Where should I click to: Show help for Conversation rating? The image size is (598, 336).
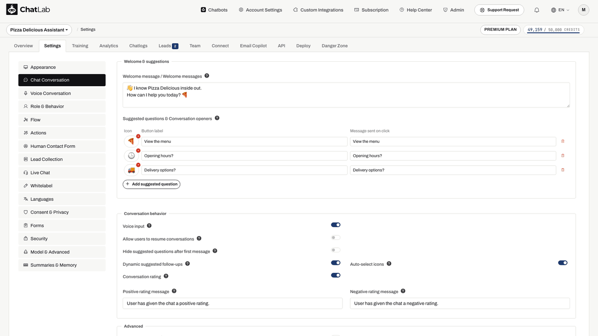coord(166,276)
